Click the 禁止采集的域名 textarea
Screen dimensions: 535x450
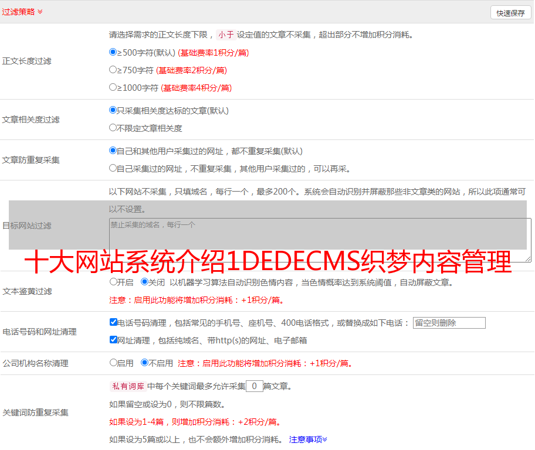320,240
